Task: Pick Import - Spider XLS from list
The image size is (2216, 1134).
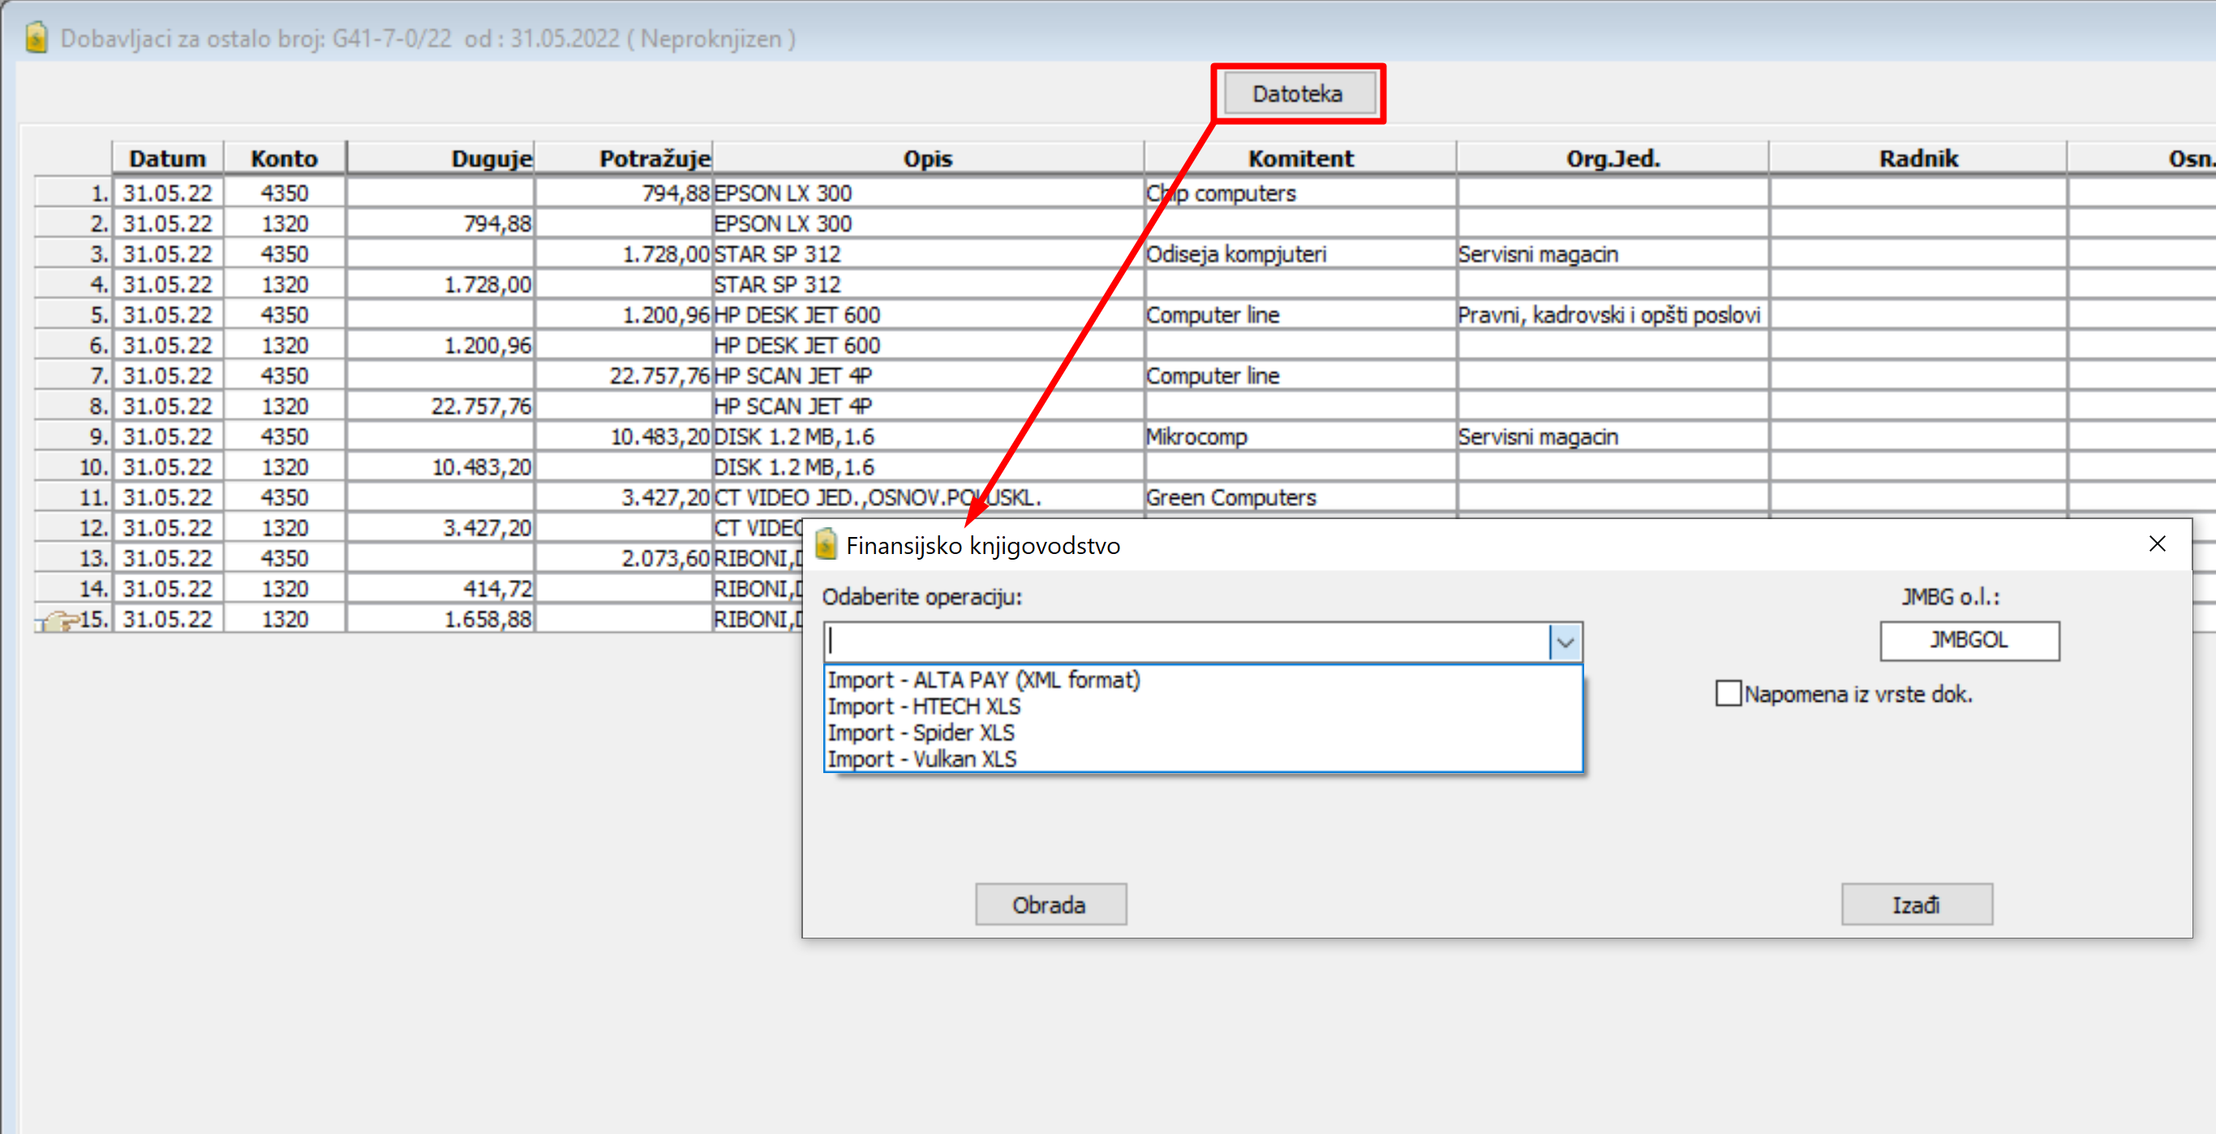Action: [x=921, y=733]
